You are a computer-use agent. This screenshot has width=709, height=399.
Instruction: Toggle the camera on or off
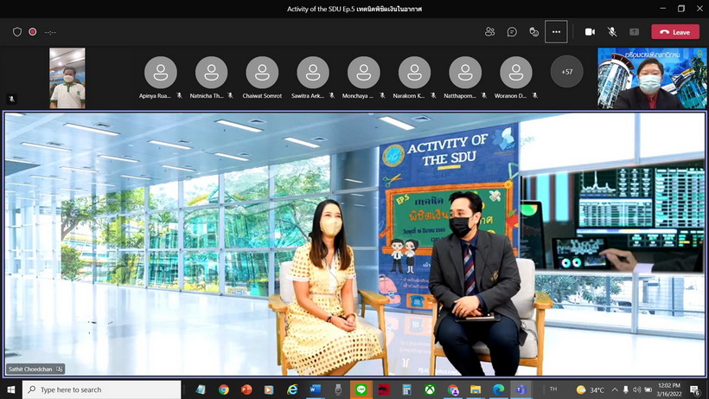(x=590, y=32)
